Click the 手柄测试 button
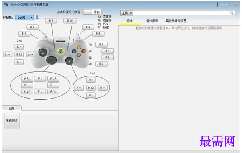The height and width of the screenshot is (153, 242). pos(12,121)
